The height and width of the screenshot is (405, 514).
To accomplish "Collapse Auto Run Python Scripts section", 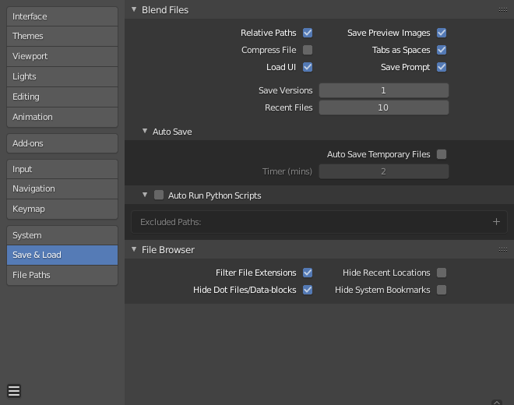I will (145, 195).
